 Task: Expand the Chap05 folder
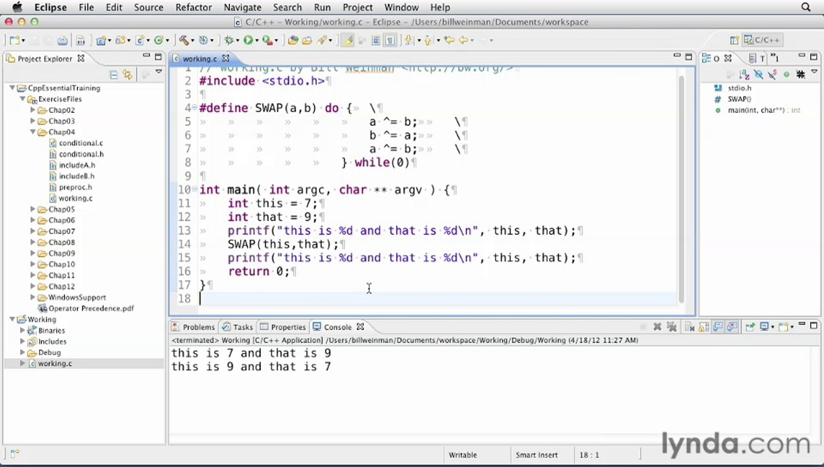point(33,209)
